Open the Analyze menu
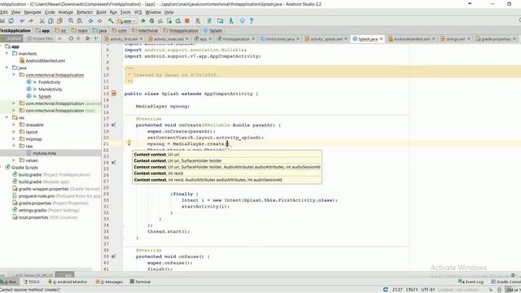Viewport: 521px width, 293px height. 65,12
